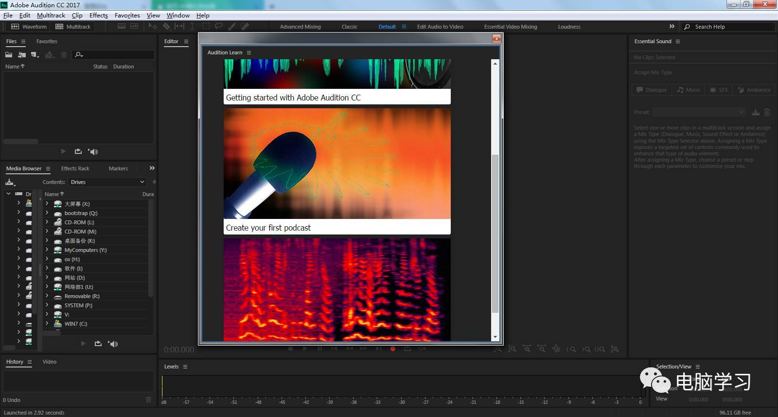Expand the bootstrap (Q:) drive

point(47,213)
